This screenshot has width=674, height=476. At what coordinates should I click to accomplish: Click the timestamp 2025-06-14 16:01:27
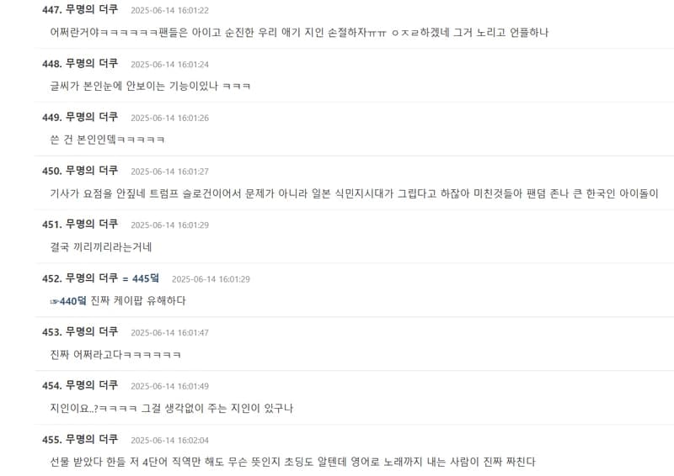[170, 172]
